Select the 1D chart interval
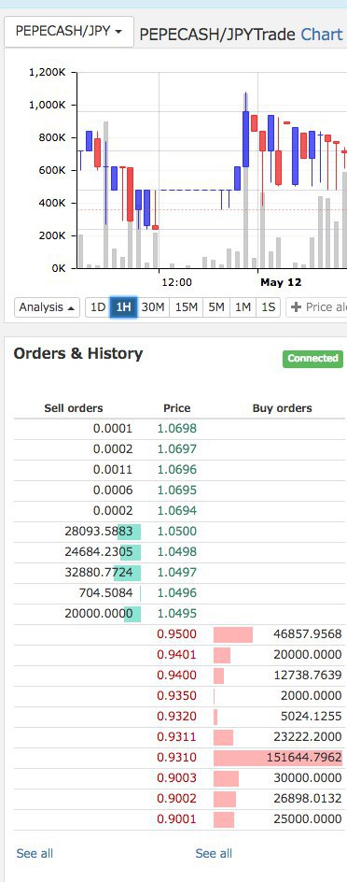347x882 pixels. [98, 307]
